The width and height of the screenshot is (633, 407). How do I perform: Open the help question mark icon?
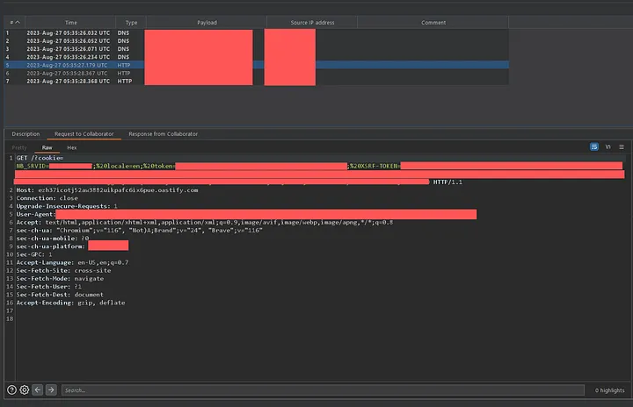[x=11, y=389]
